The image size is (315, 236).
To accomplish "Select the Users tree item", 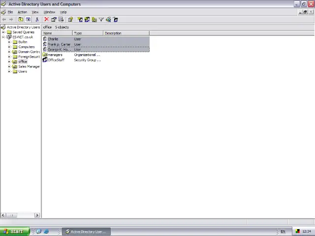I will 23,71.
